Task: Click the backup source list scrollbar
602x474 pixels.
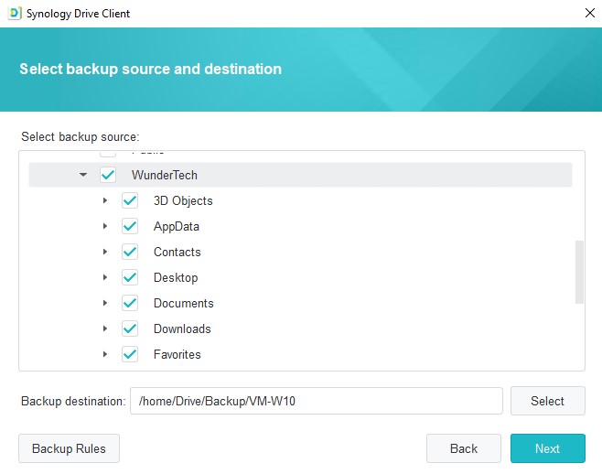Action: pos(579,272)
